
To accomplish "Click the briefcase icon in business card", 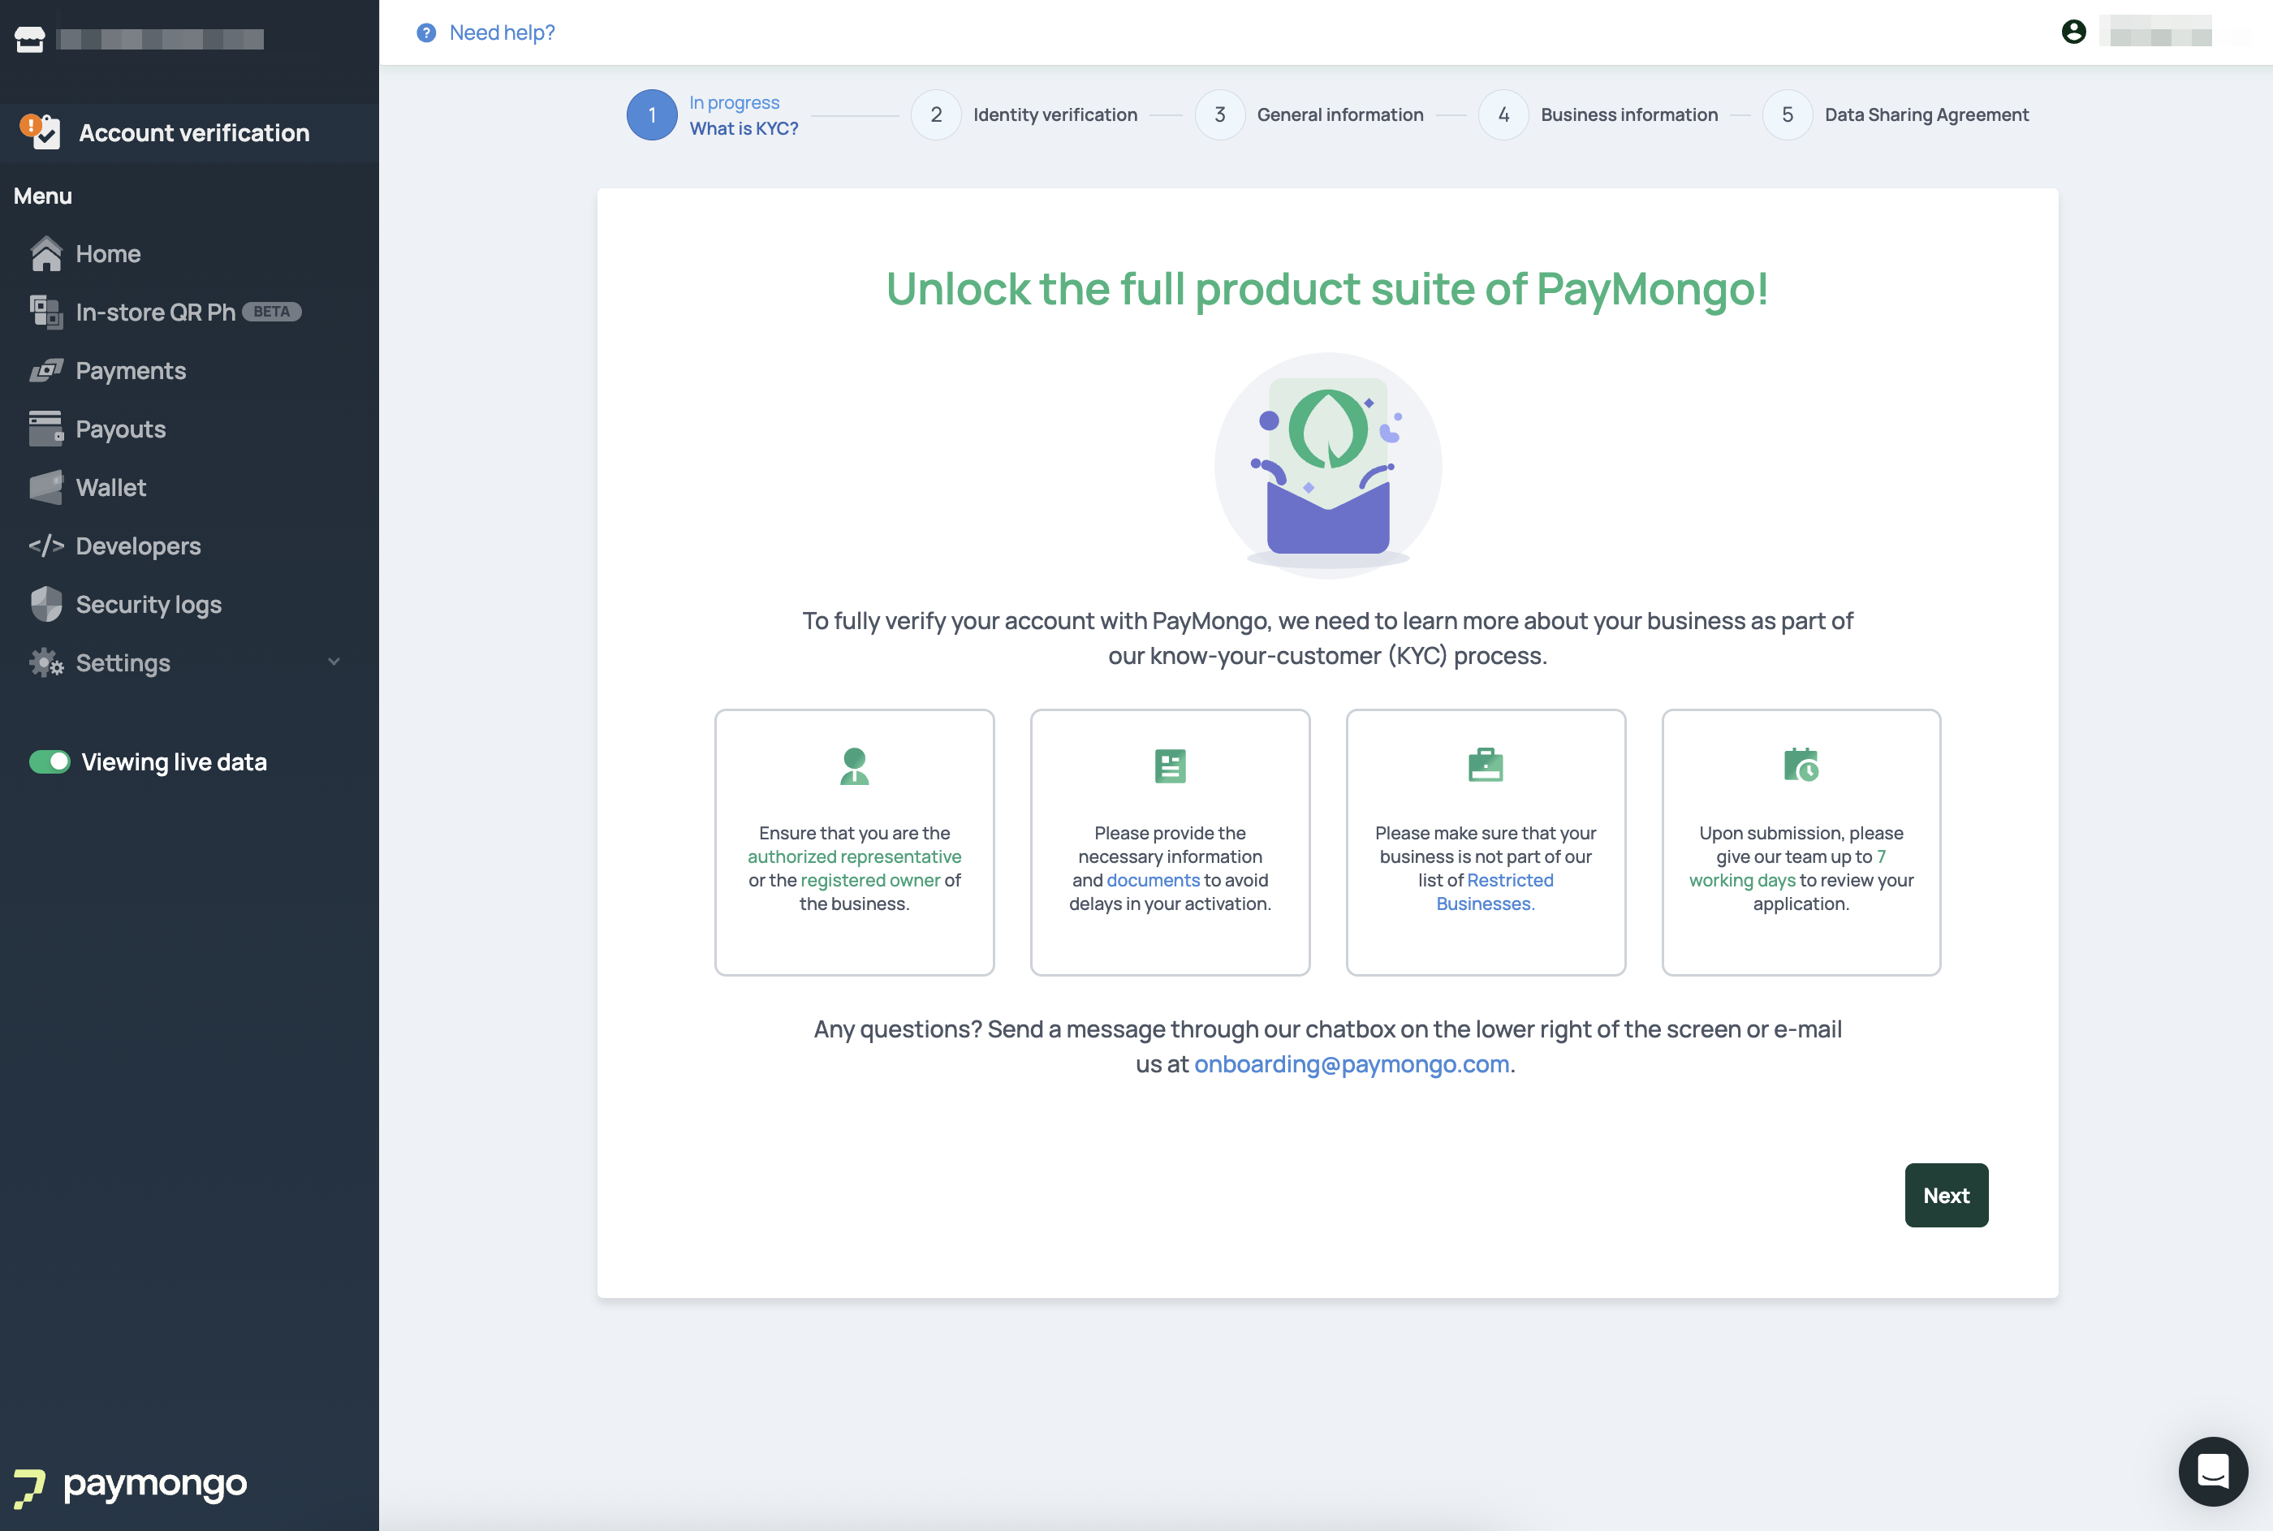I will coord(1485,765).
